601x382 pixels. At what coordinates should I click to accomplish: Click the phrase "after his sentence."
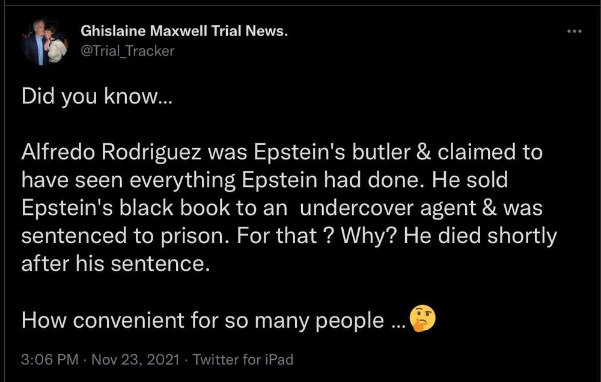pos(115,264)
